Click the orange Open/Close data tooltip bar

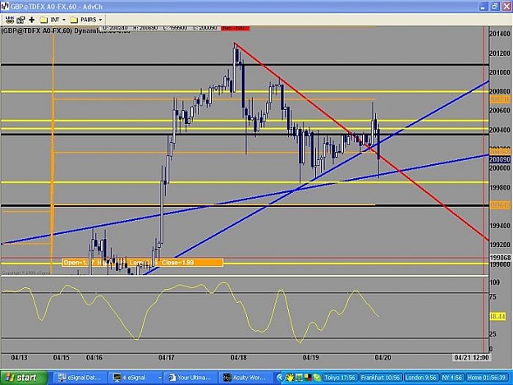tap(142, 263)
